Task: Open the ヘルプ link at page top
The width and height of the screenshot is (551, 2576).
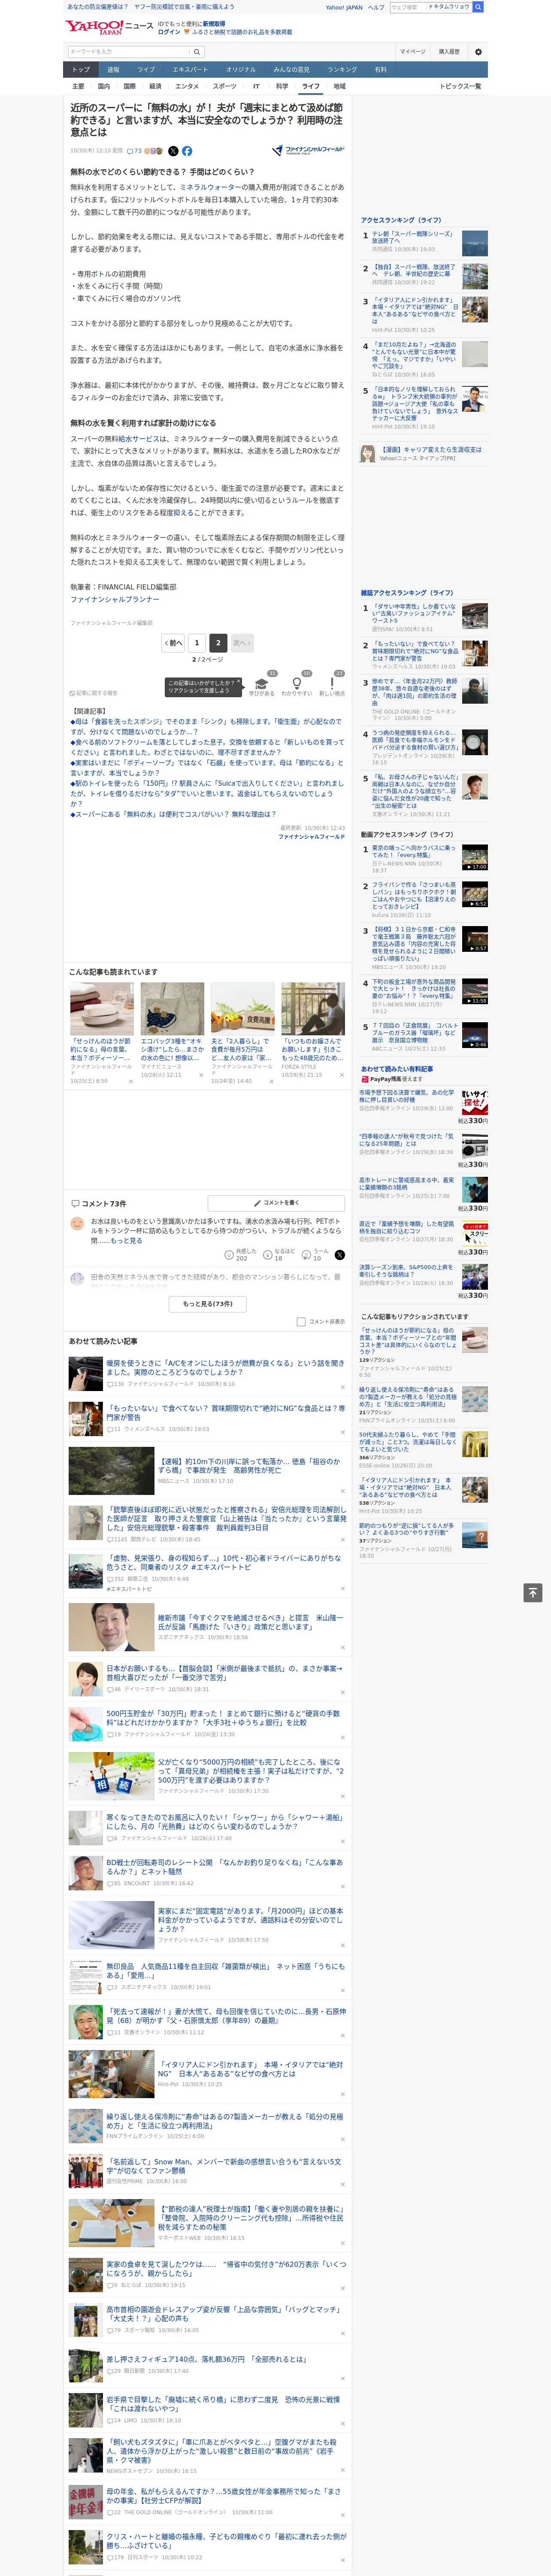Action: point(376,7)
